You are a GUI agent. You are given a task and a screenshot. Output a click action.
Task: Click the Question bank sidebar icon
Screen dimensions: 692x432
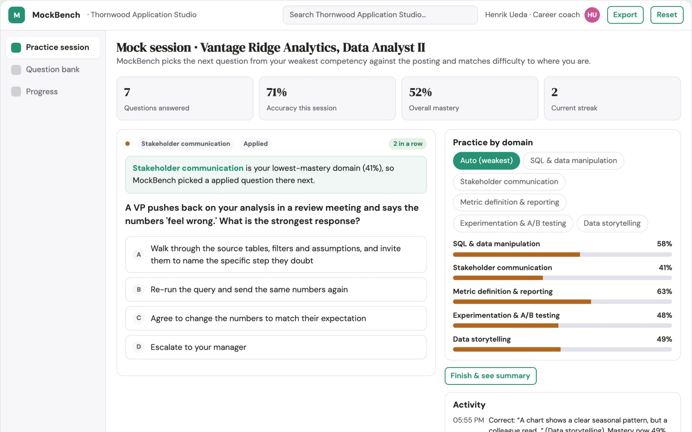[x=16, y=70]
